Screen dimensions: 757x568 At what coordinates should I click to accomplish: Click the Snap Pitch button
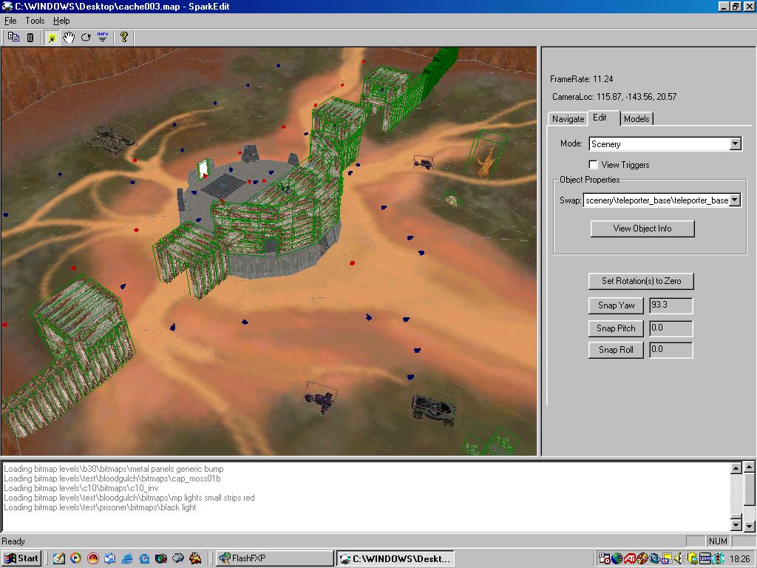coord(616,328)
